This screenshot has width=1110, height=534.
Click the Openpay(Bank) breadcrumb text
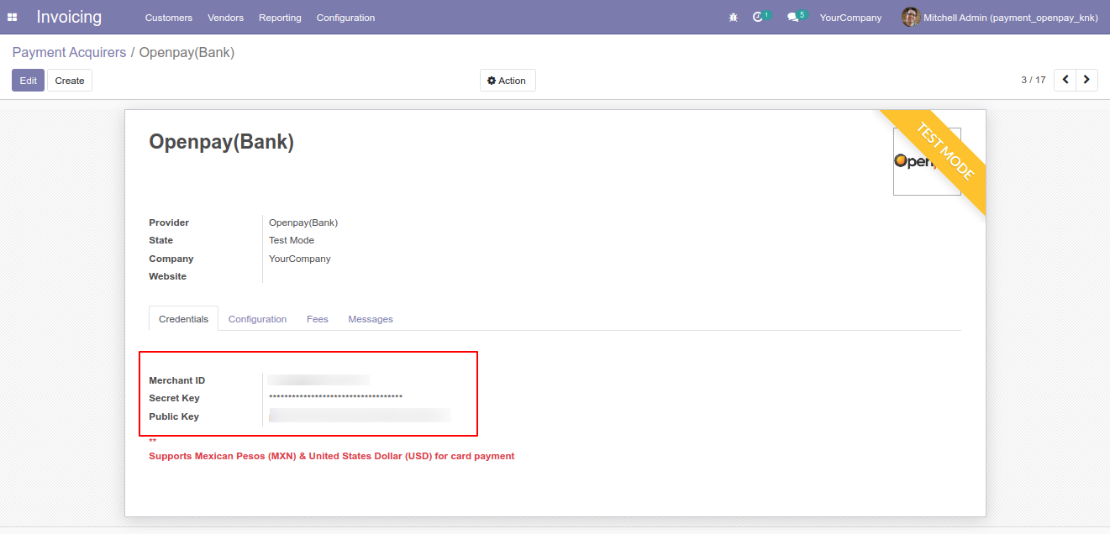pos(187,52)
